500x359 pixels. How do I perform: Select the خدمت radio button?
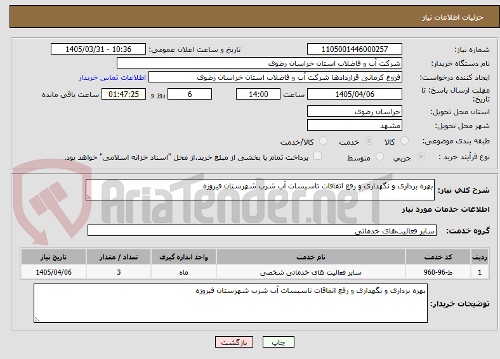pos(369,141)
